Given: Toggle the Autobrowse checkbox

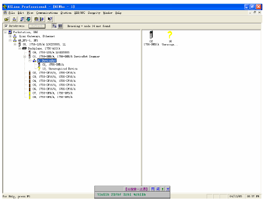Looking at the screenshot, I should click(6, 26).
